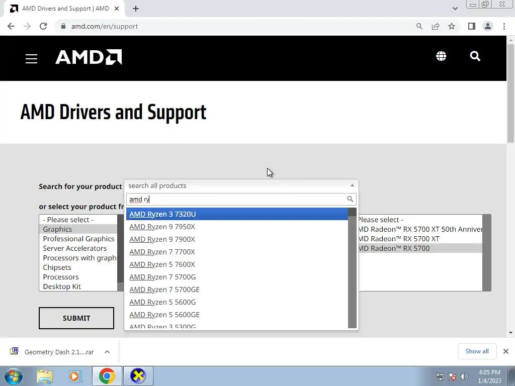Screen dimensions: 515x386
Task: Select Server Accelerators category
Action: point(78,248)
